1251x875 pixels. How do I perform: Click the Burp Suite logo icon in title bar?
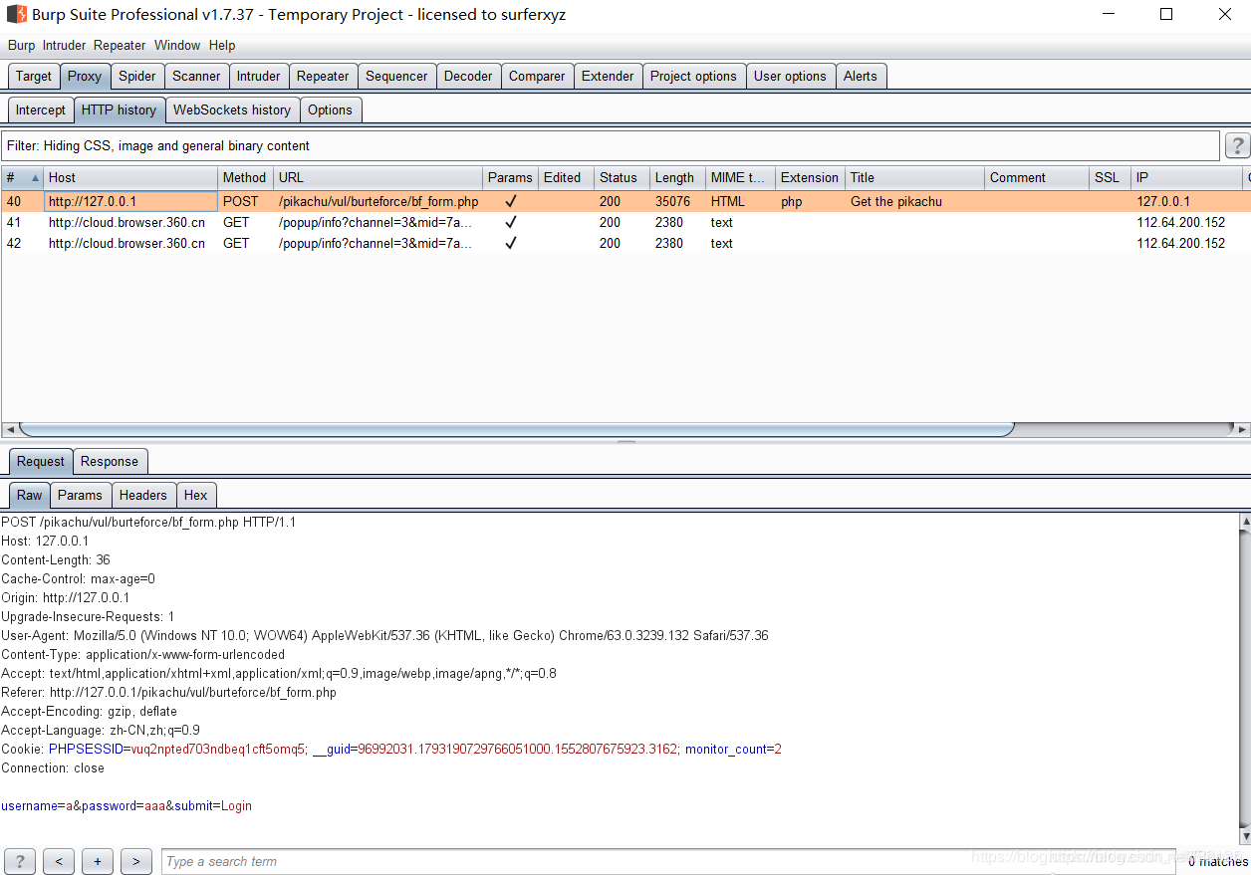click(16, 14)
